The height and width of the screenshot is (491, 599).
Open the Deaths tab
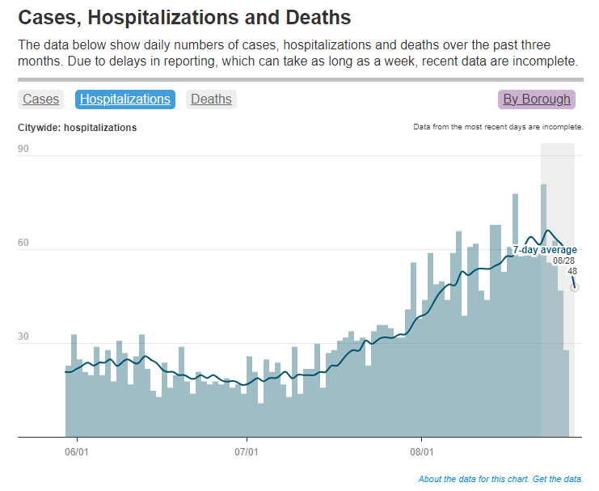[211, 99]
